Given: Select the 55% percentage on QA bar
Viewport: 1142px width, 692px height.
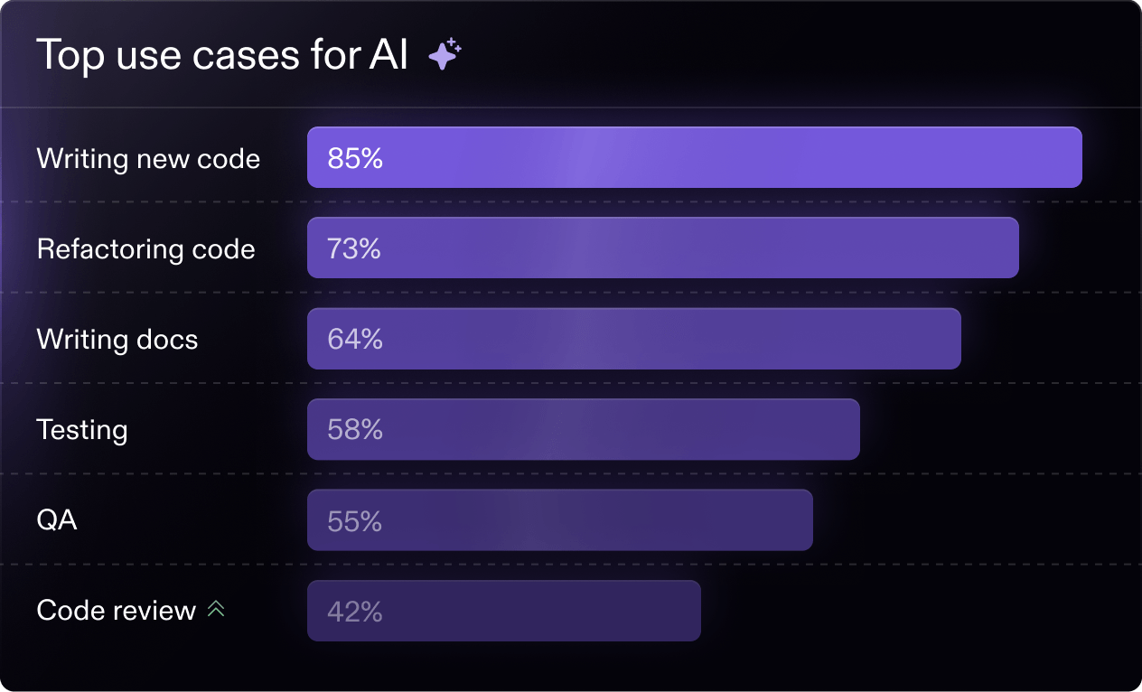Looking at the screenshot, I should 355,521.
